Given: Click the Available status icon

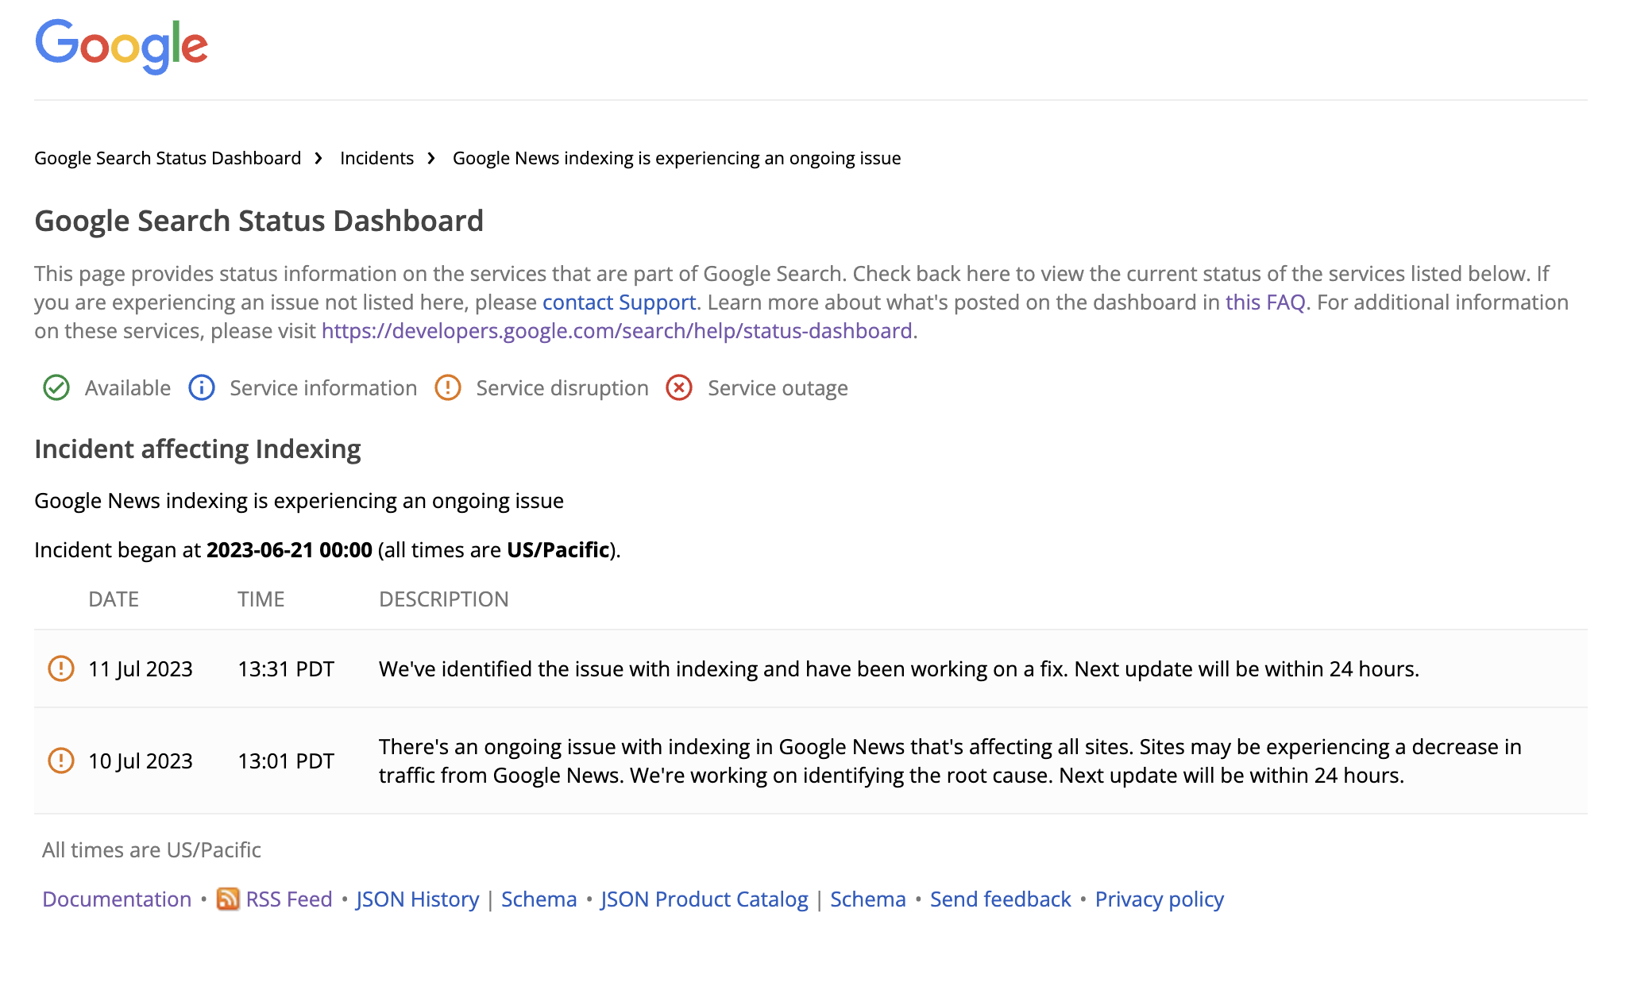Looking at the screenshot, I should (56, 387).
